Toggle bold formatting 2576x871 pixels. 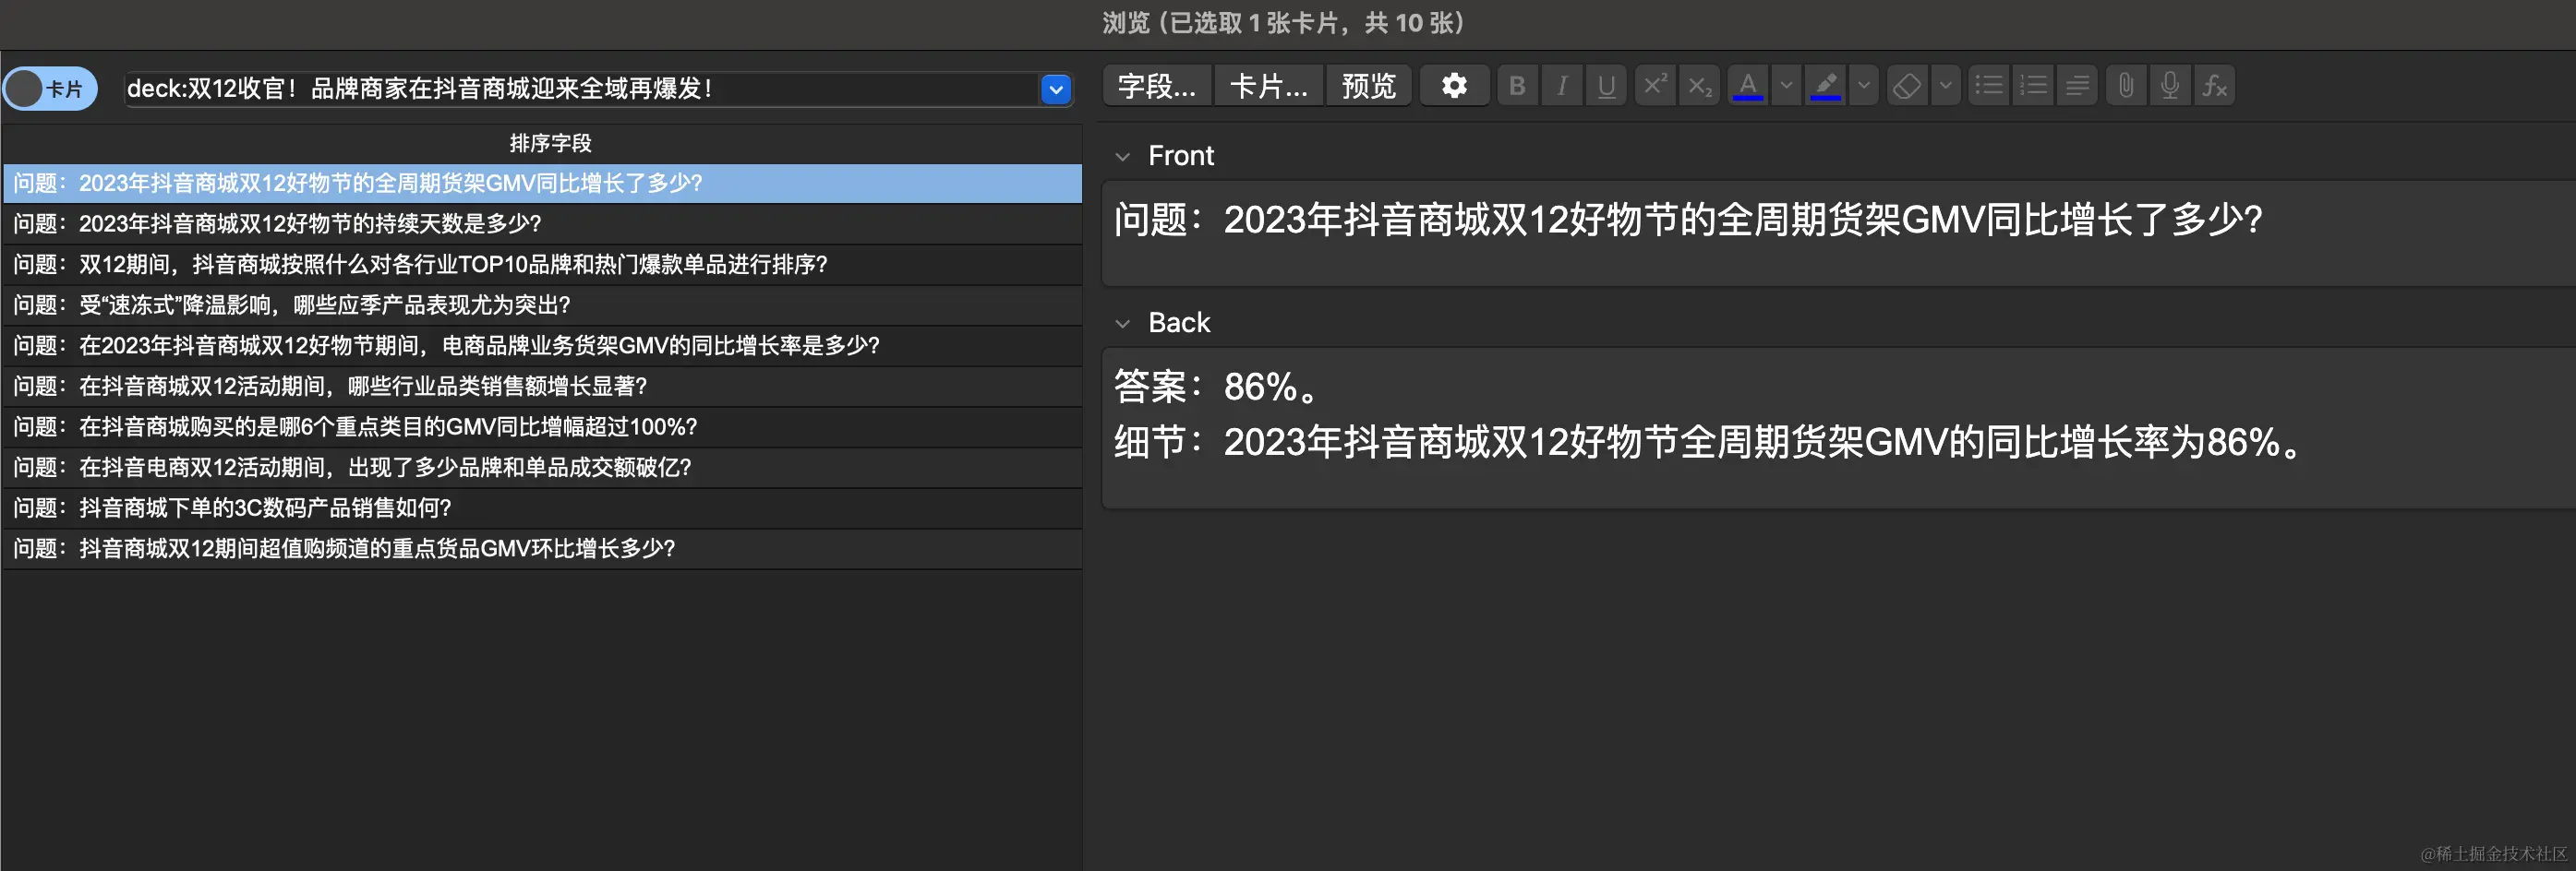[x=1517, y=86]
